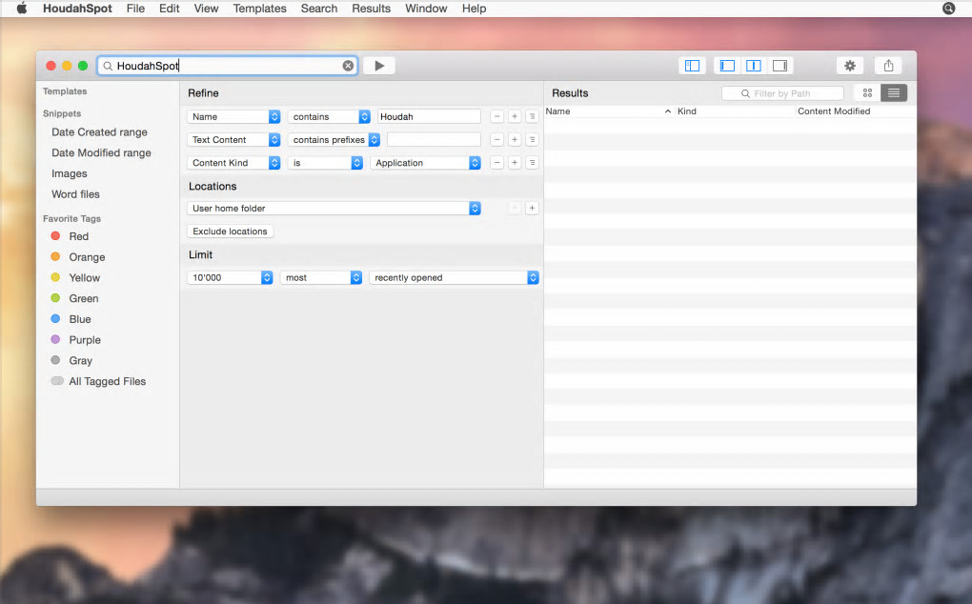Image resolution: width=972 pixels, height=604 pixels.
Task: Open Spotlight from the menu bar
Action: click(948, 8)
